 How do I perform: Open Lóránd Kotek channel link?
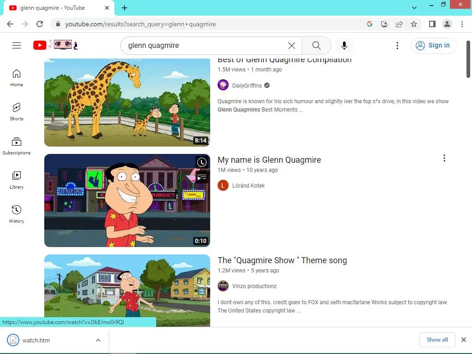click(x=248, y=186)
